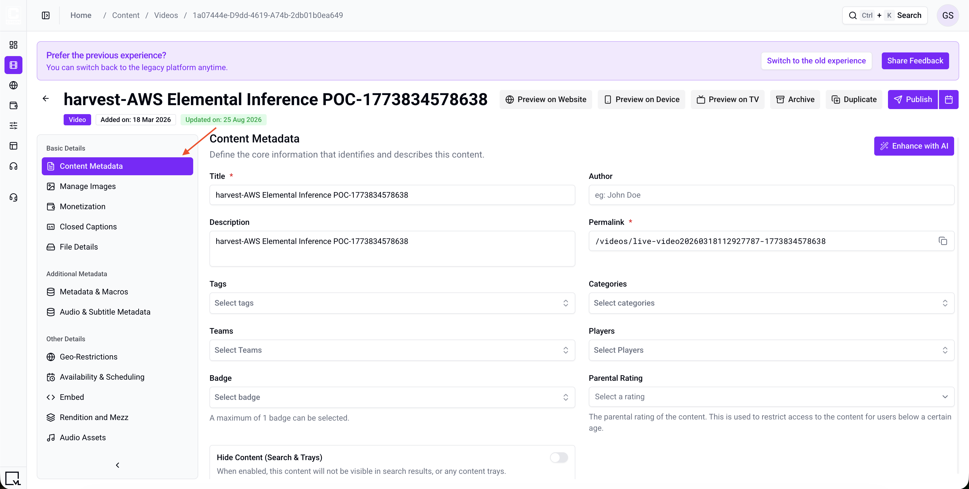The width and height of the screenshot is (969, 489).
Task: Open the Ctrl+K Search box
Action: click(x=885, y=15)
